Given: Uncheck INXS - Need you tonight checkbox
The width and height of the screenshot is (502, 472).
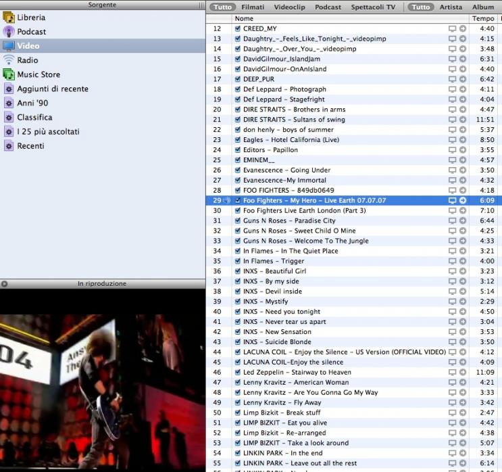Looking at the screenshot, I should [x=238, y=312].
